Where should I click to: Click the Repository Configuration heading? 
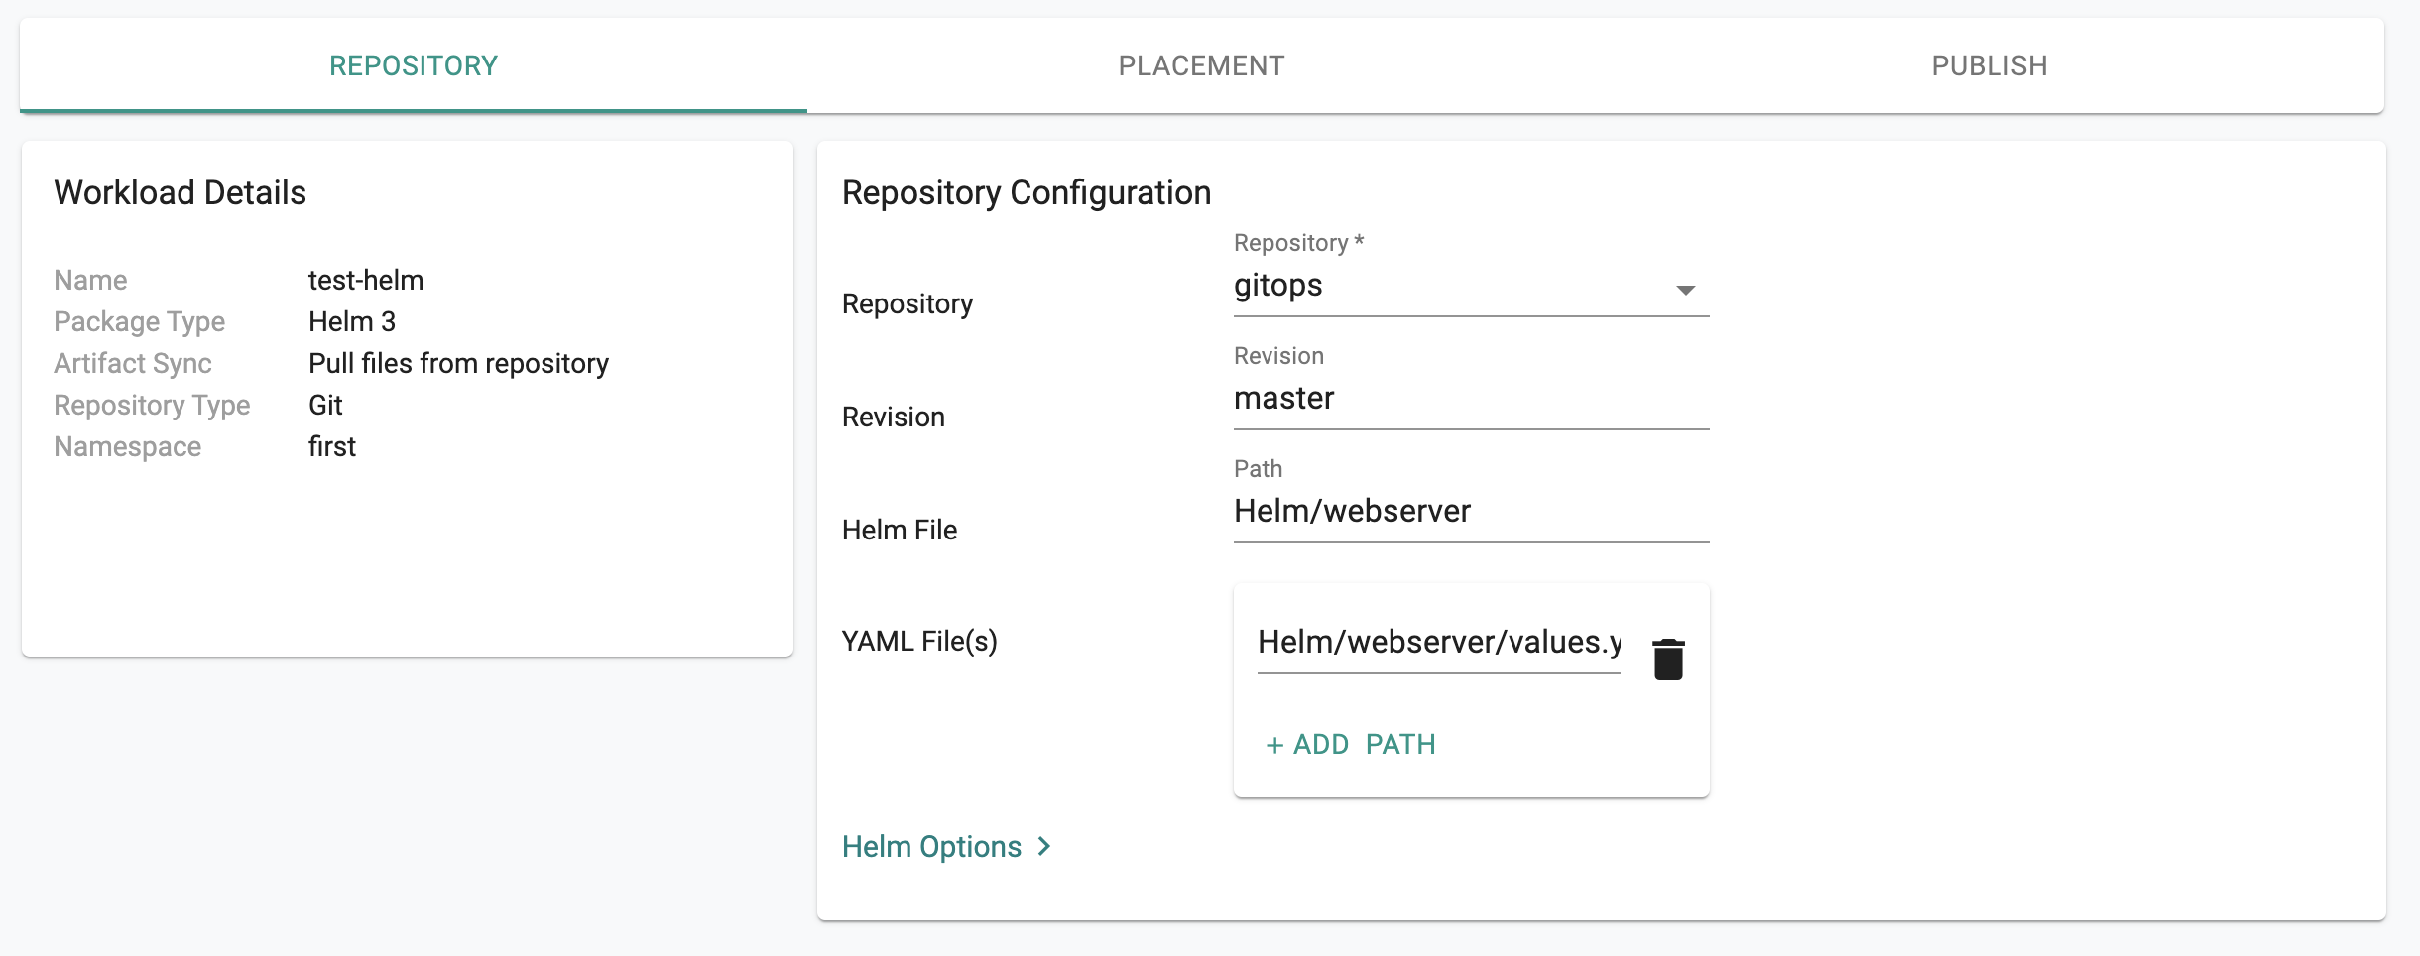click(1027, 192)
